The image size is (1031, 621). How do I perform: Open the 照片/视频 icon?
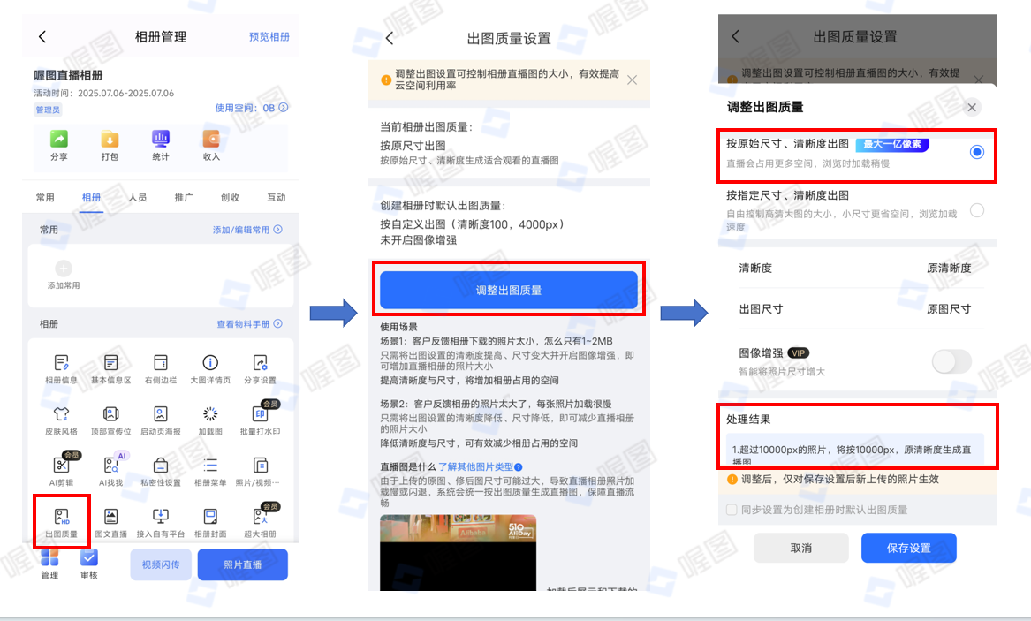tap(261, 466)
